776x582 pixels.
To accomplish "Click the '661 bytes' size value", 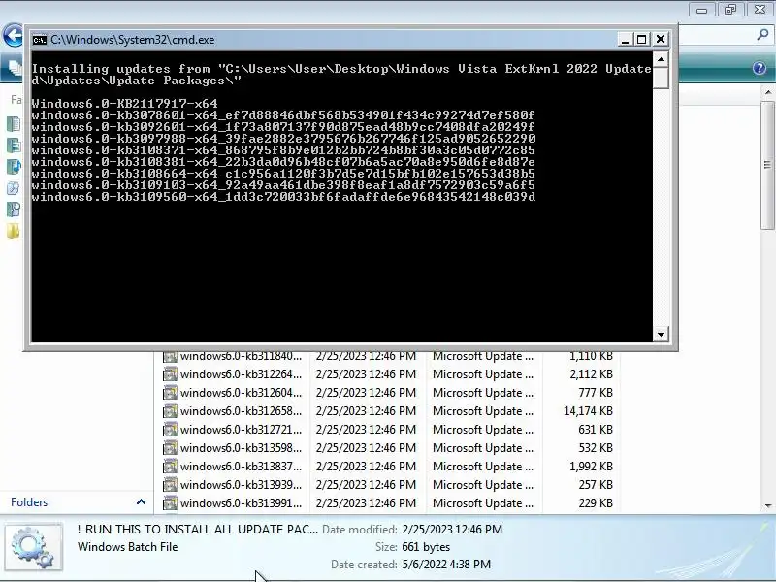I will pyautogui.click(x=426, y=547).
